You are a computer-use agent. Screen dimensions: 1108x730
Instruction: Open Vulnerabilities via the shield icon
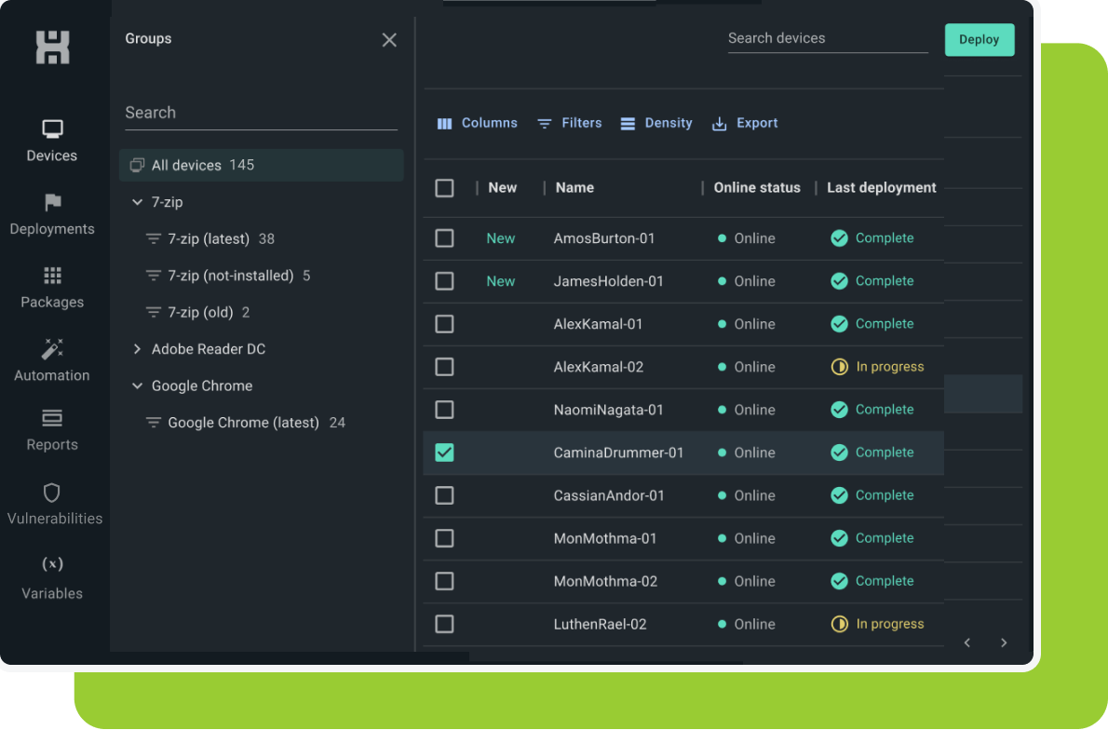(51, 503)
